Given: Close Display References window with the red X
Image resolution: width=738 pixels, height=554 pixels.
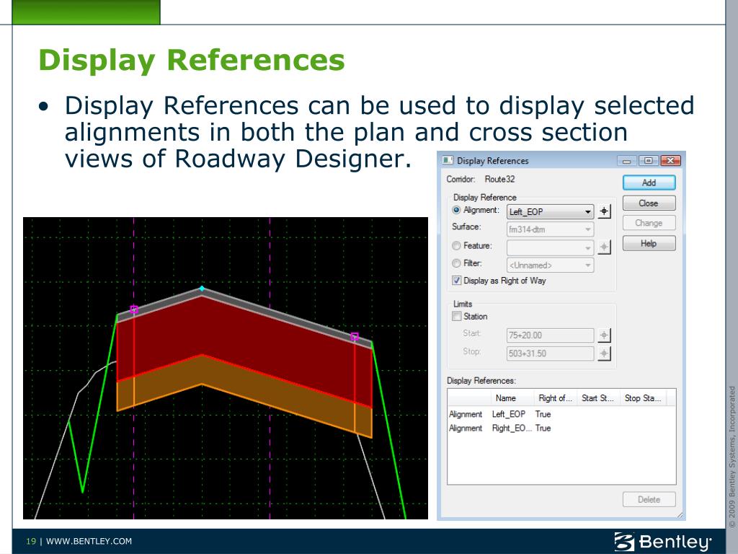Looking at the screenshot, I should tap(670, 161).
